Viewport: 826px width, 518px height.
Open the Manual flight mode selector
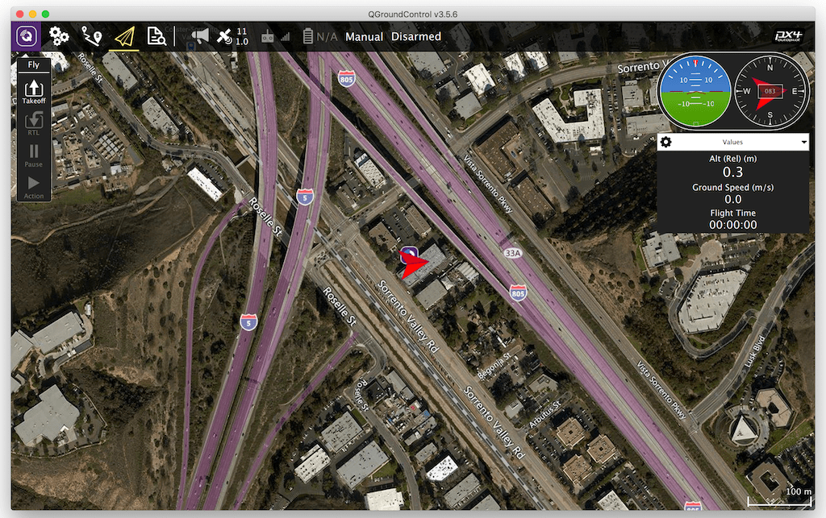[364, 37]
